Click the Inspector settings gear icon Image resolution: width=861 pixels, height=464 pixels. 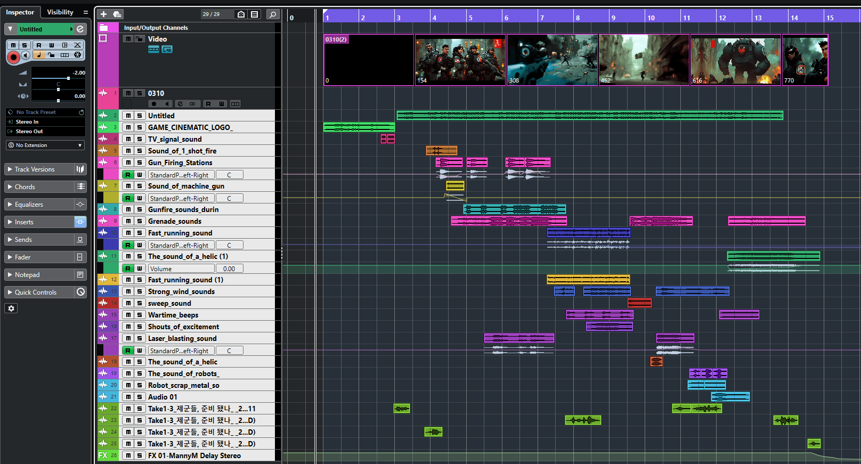click(11, 308)
